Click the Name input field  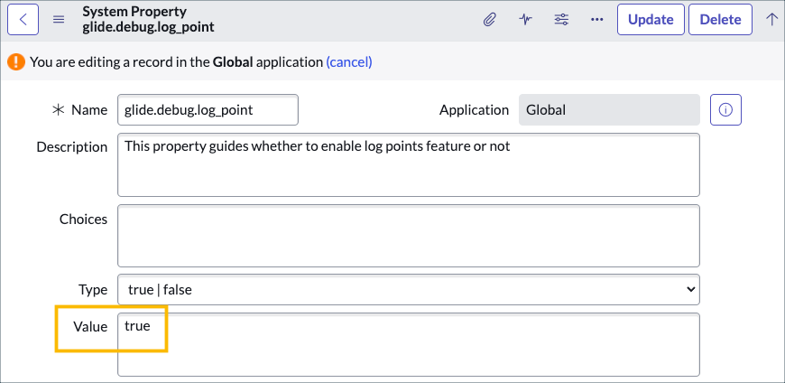[x=208, y=110]
